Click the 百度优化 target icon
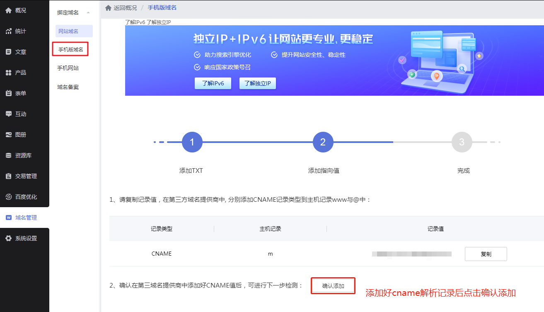The image size is (544, 312). point(8,197)
